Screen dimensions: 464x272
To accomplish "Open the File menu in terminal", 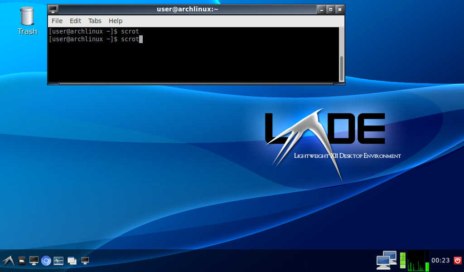I will click(x=57, y=21).
